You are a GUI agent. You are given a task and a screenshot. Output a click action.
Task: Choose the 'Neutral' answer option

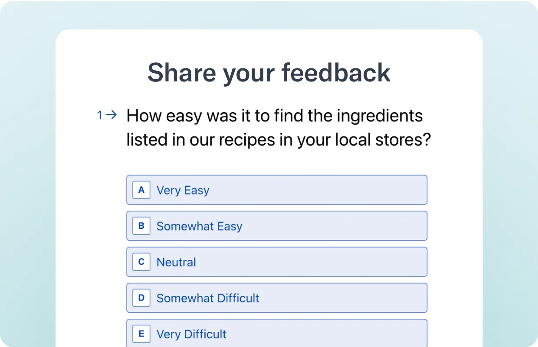(277, 262)
